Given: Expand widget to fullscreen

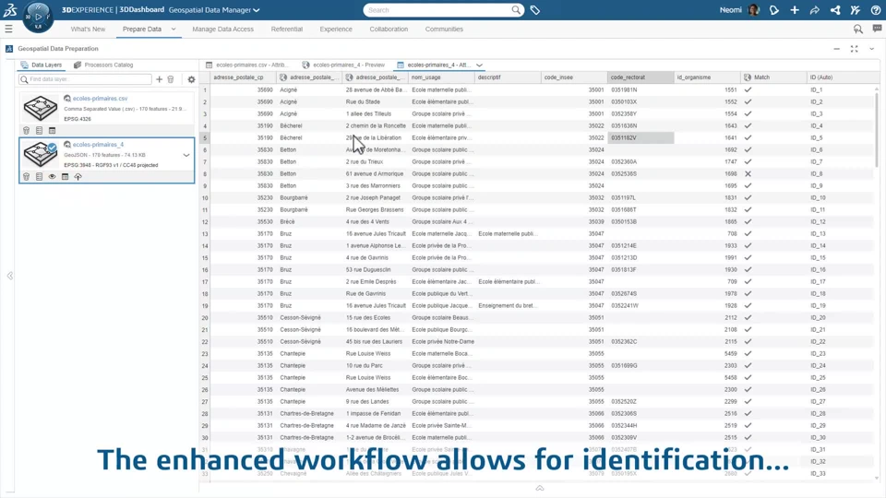Looking at the screenshot, I should point(855,49).
